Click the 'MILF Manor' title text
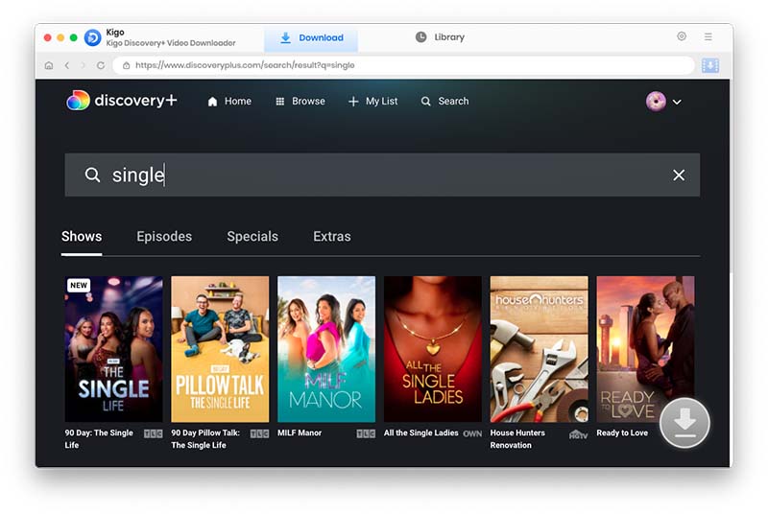Screen dimensions: 768x514 coord(300,432)
